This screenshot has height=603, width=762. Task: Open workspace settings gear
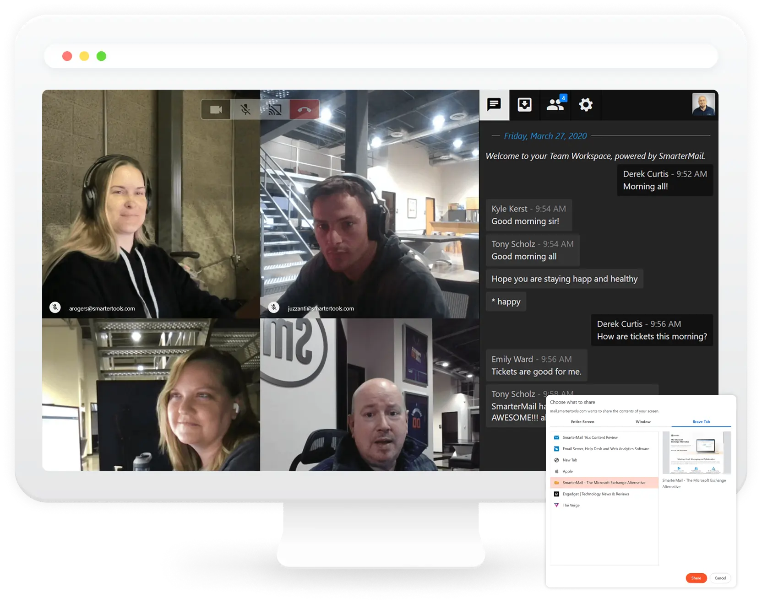[x=586, y=105]
